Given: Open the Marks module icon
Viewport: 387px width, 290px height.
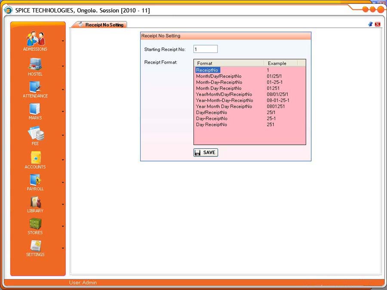Looking at the screenshot, I should click(x=35, y=109).
